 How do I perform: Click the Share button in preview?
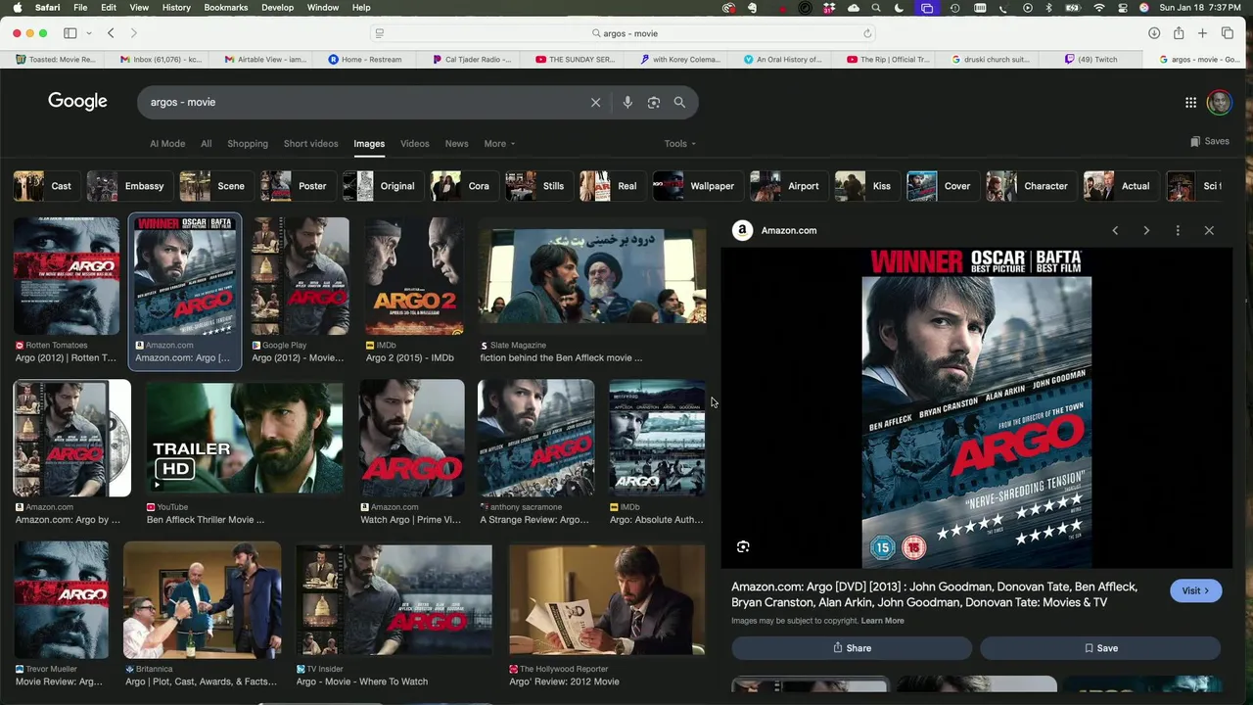(852, 648)
